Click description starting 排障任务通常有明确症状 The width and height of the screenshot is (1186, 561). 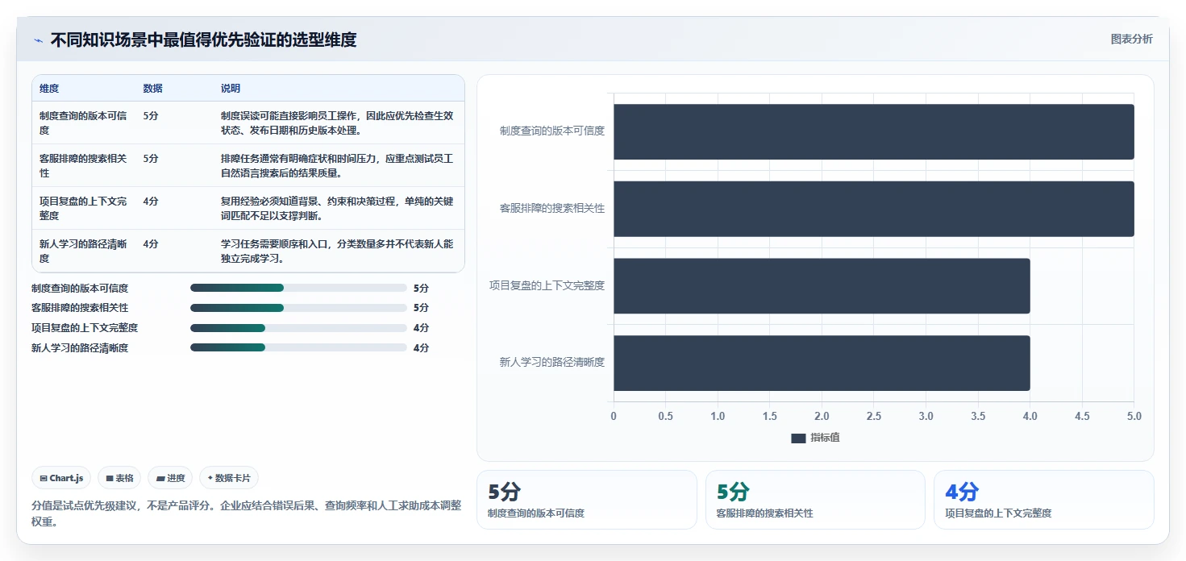pos(337,165)
